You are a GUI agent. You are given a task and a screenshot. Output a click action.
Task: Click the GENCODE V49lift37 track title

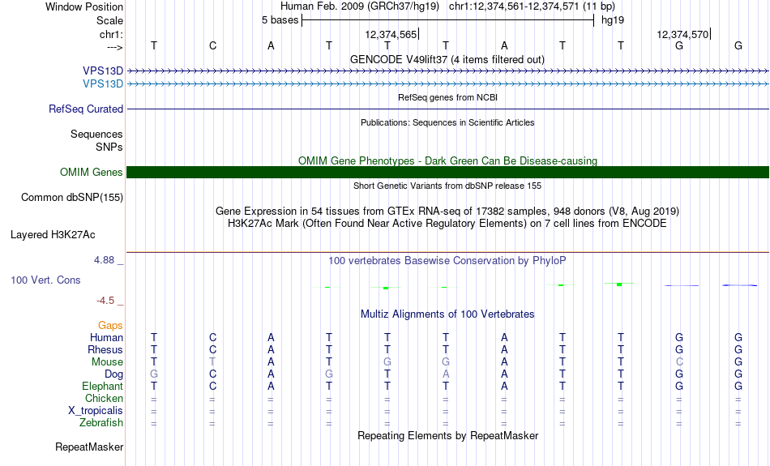coord(447,59)
